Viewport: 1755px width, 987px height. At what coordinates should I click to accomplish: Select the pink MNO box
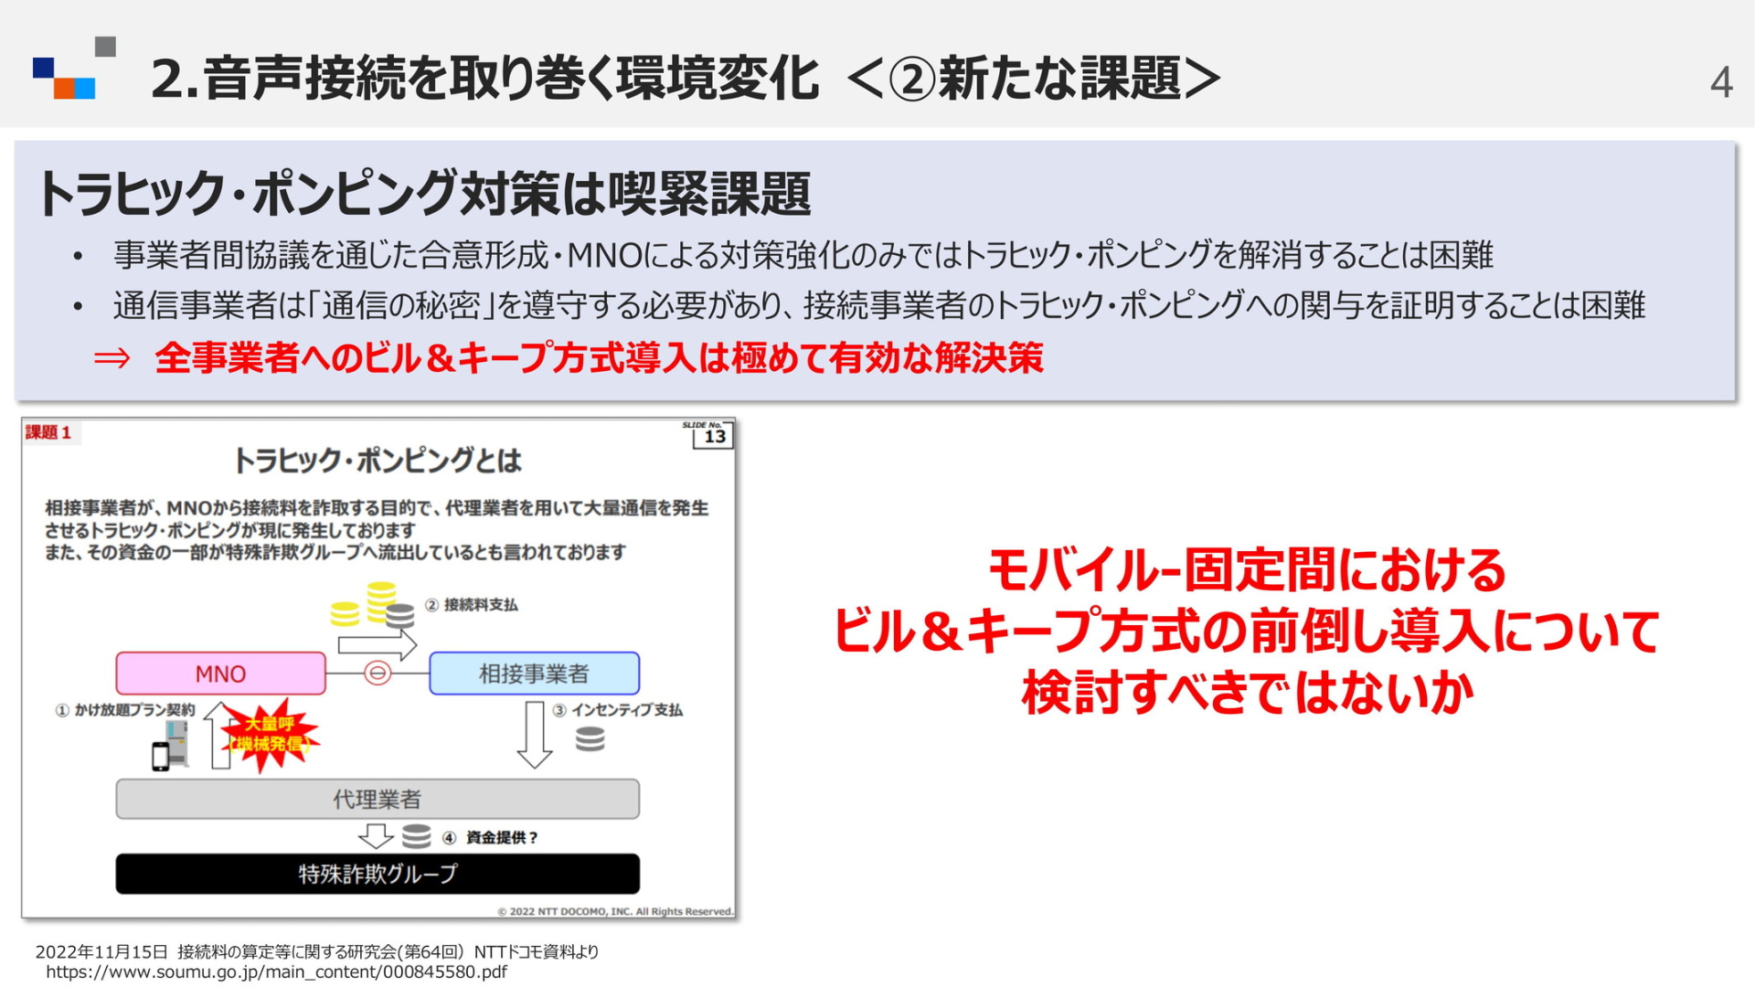tap(220, 674)
